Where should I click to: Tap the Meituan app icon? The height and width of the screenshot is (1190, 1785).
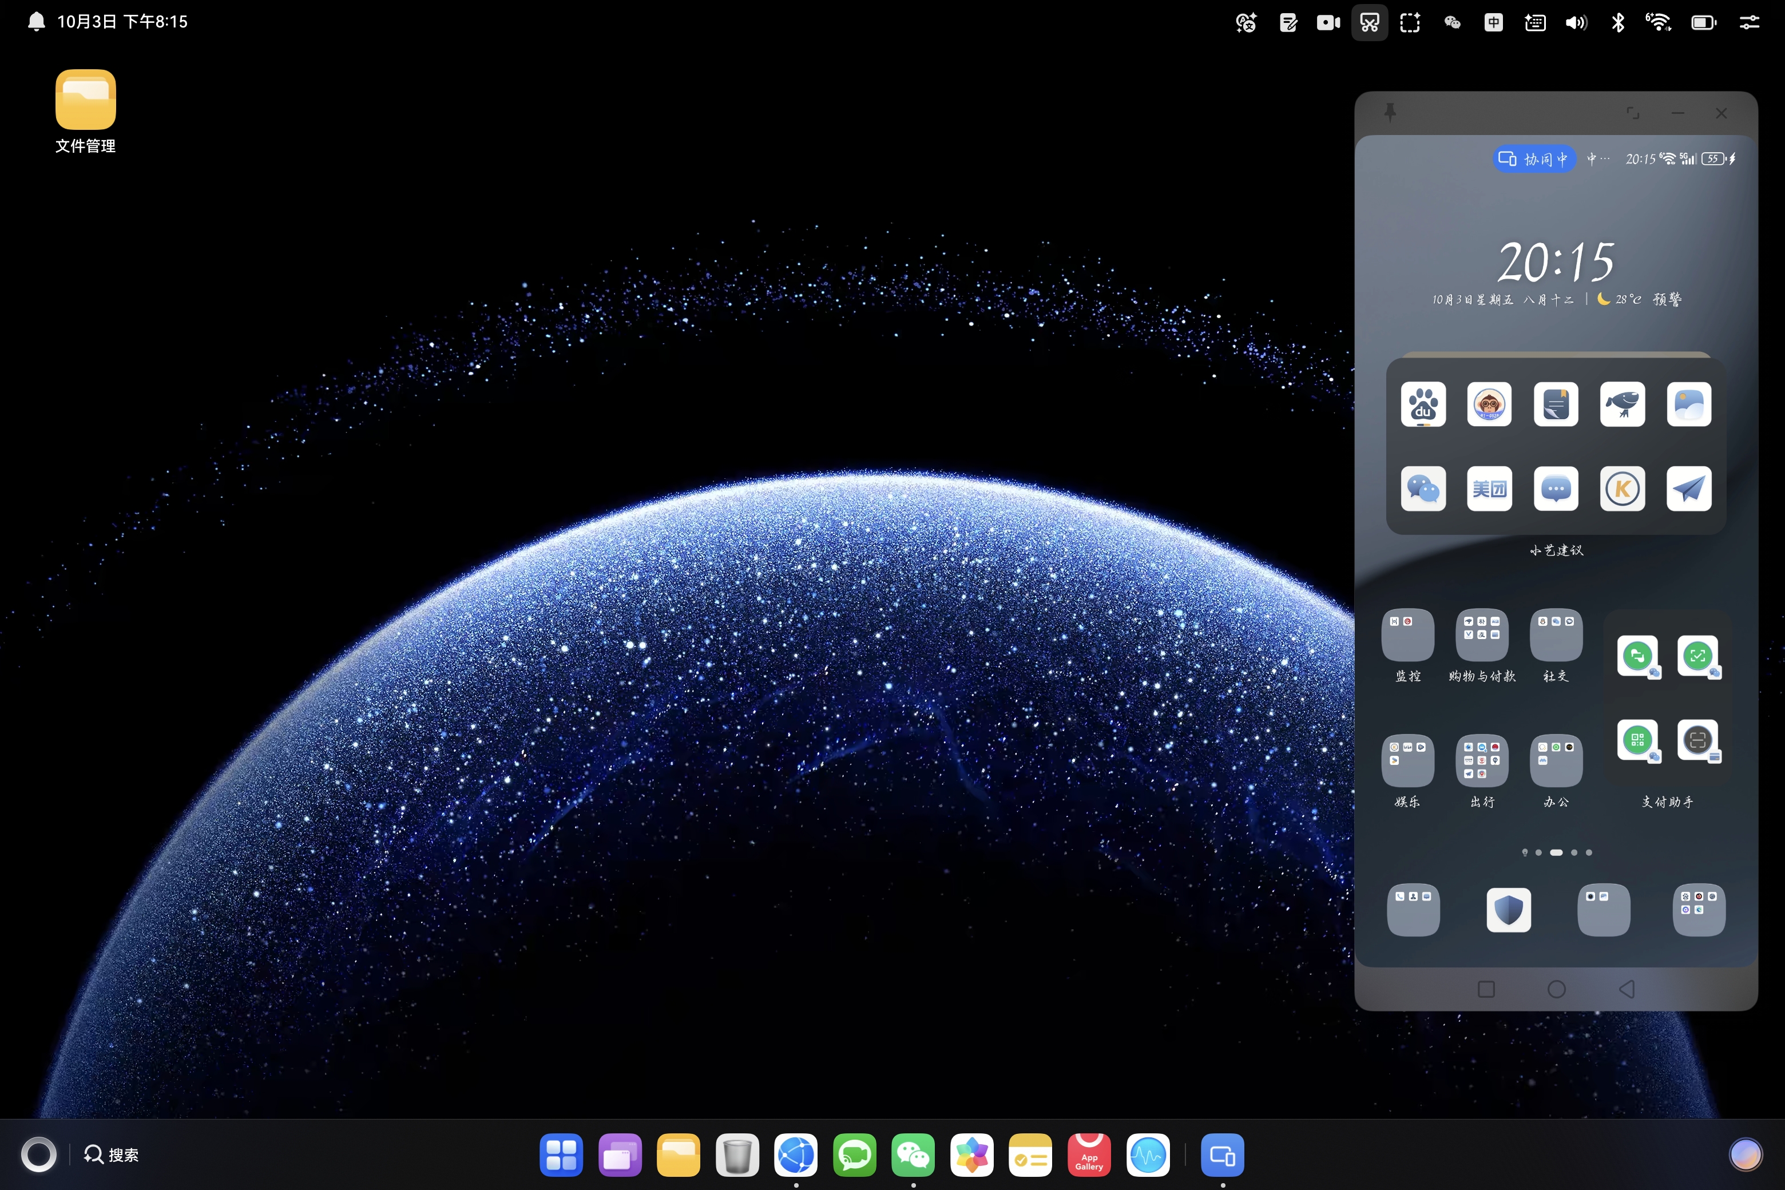click(x=1489, y=489)
